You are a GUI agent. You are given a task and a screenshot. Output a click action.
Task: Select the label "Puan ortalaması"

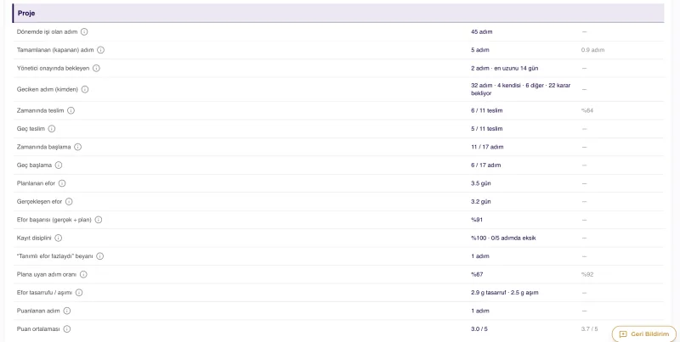click(38, 328)
